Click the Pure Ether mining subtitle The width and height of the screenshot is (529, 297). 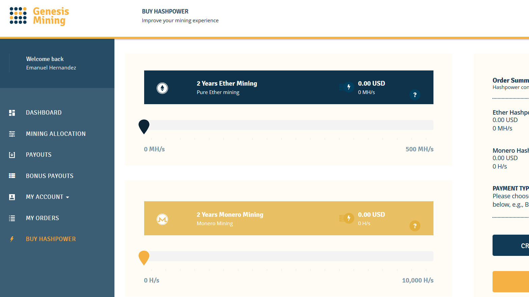pos(218,92)
